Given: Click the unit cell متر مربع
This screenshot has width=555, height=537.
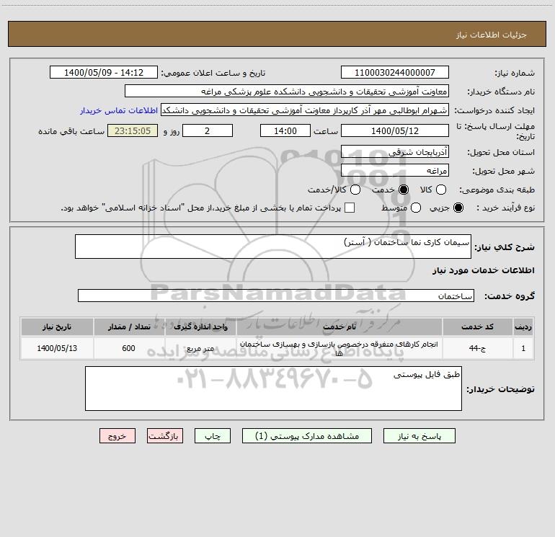Looking at the screenshot, I should click(200, 348).
